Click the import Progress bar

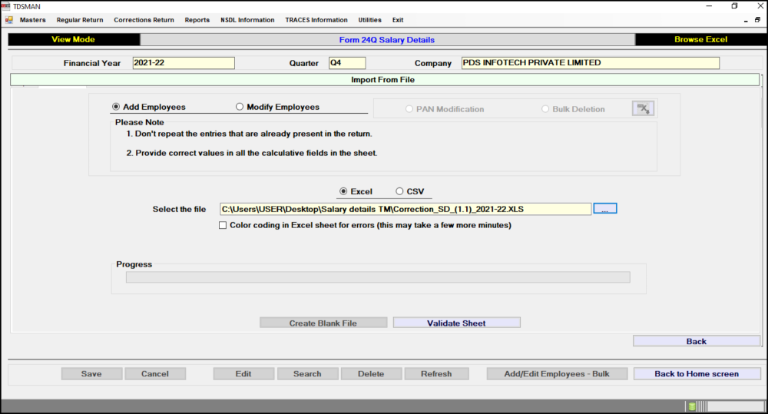378,277
